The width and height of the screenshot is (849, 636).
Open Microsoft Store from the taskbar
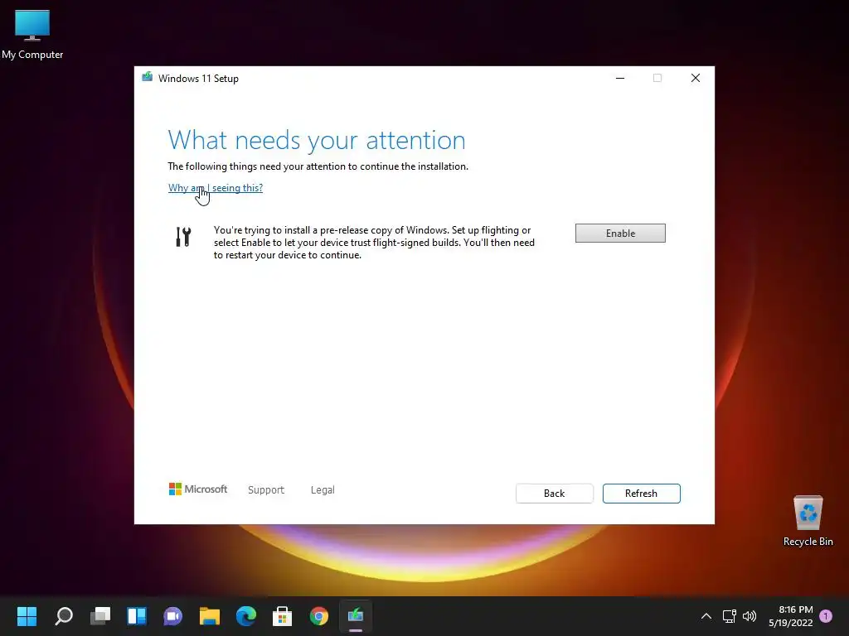coord(282,615)
